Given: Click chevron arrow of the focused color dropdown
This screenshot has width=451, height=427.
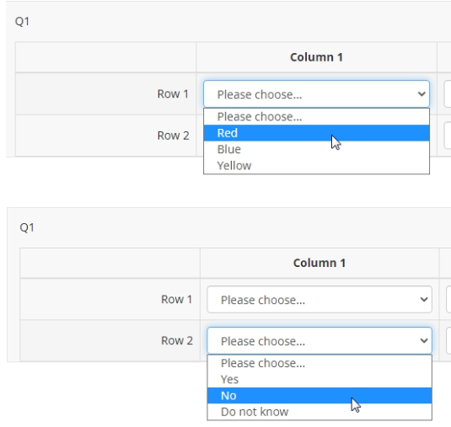Looking at the screenshot, I should click(x=421, y=94).
